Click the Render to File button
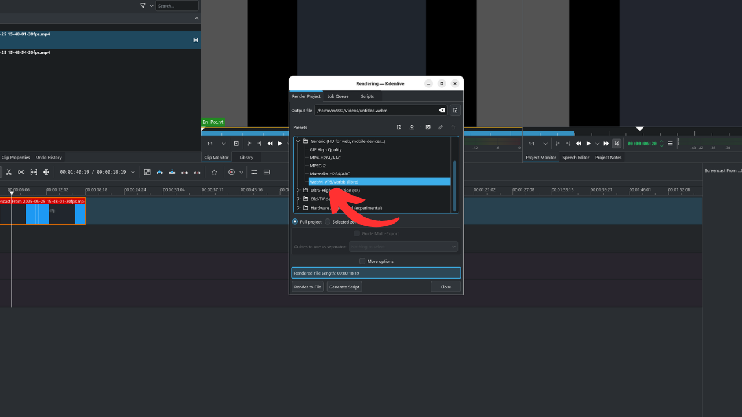Screen dimensions: 742x417 (x=307, y=287)
